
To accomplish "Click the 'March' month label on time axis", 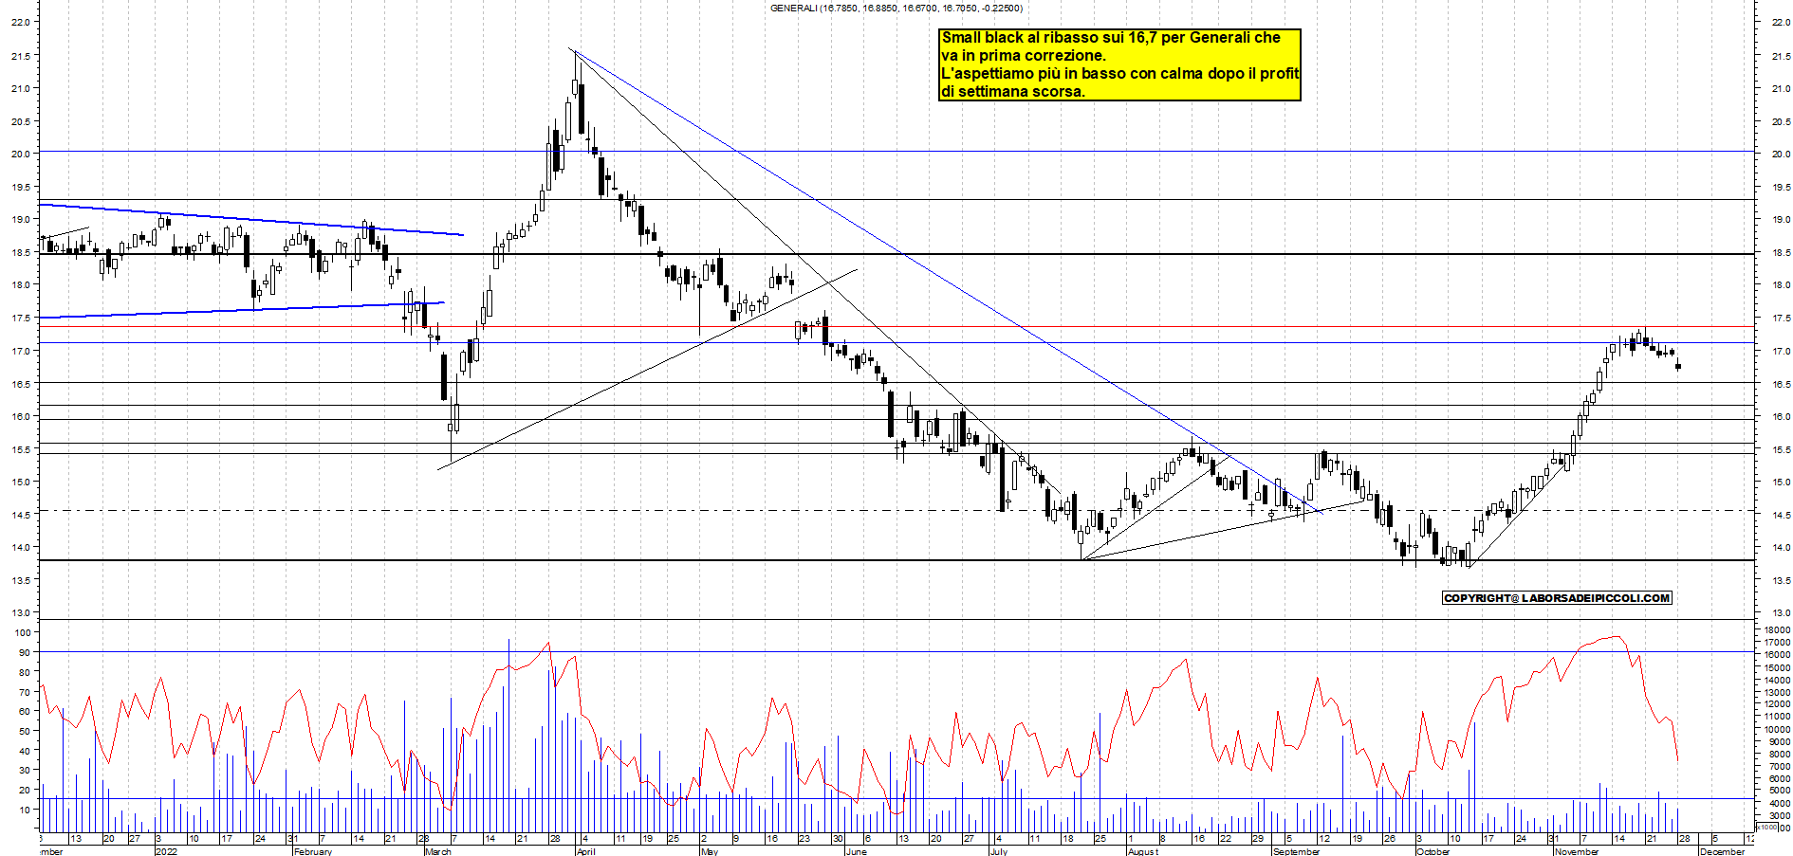I will pyautogui.click(x=438, y=851).
